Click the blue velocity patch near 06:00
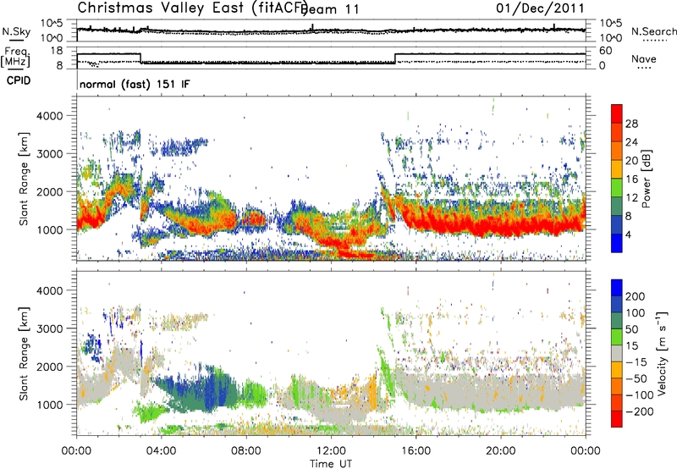This screenshot has width=677, height=469. pyautogui.click(x=215, y=391)
